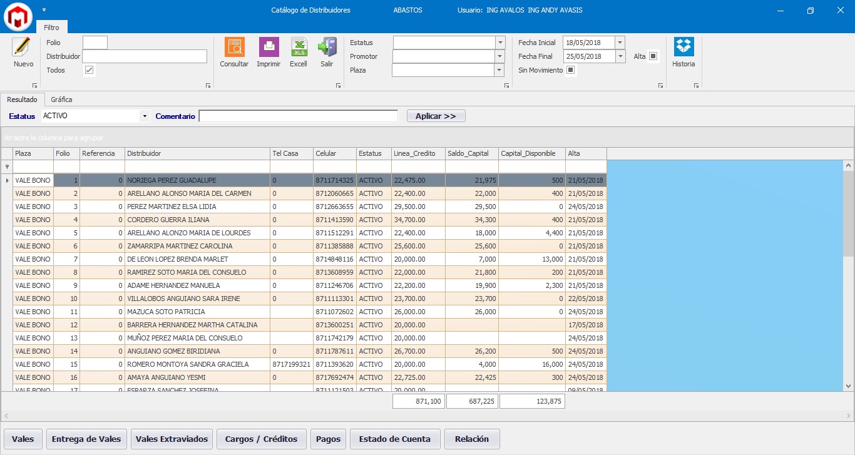
Task: Select row ANGUIANO GOMEZ BIRIDIANA
Action: pos(310,351)
